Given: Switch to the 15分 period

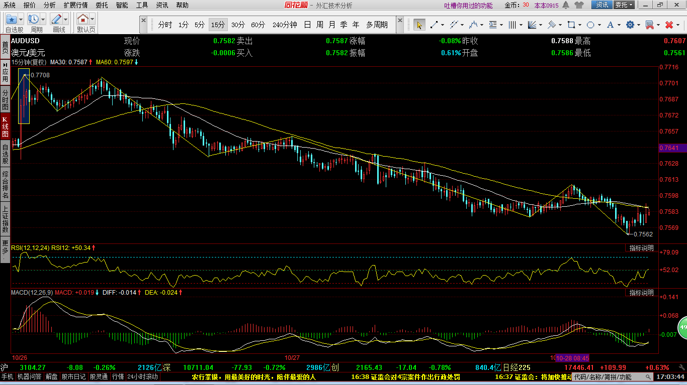Looking at the screenshot, I should coord(218,25).
